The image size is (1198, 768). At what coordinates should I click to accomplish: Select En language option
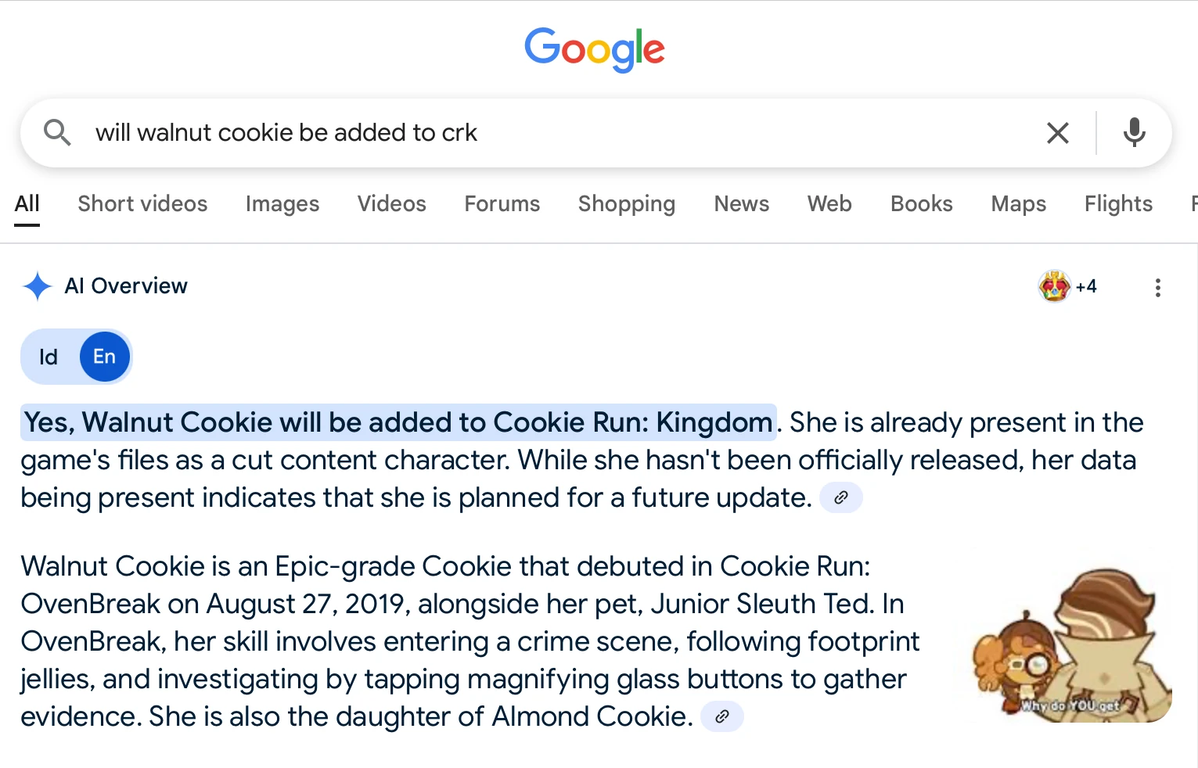(x=104, y=357)
